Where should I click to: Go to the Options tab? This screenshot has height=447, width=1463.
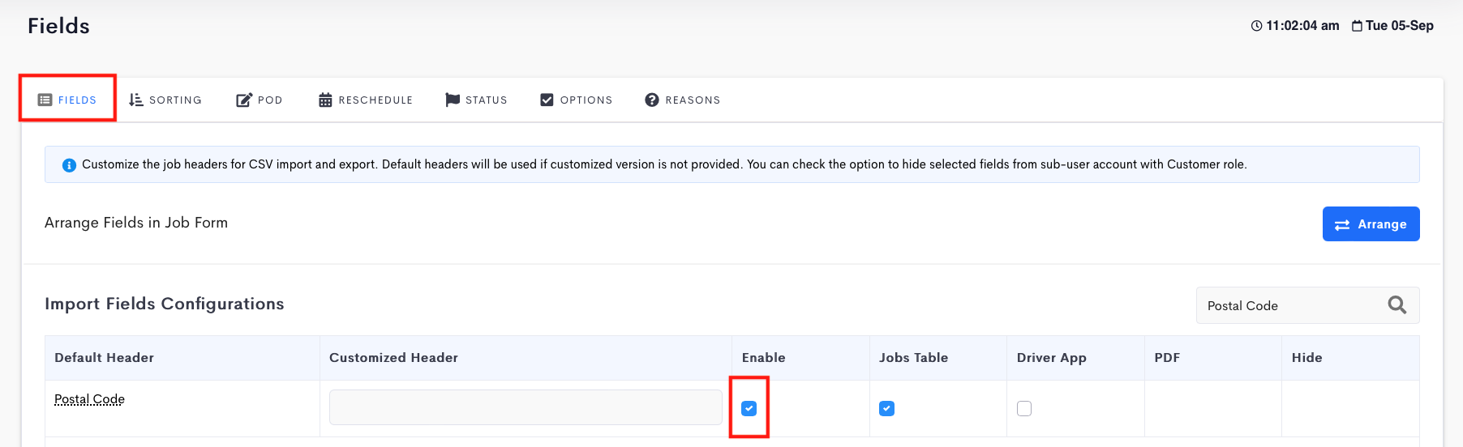586,100
